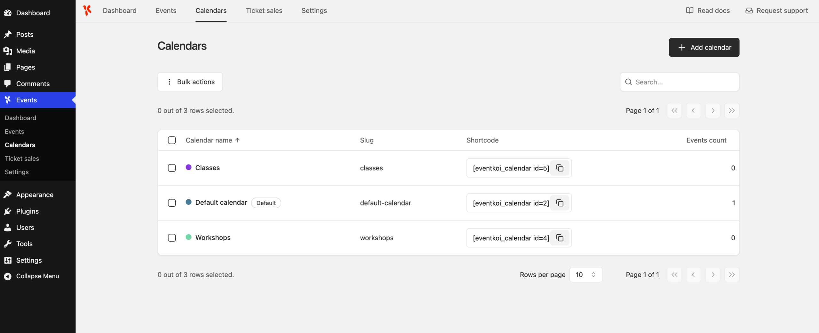Check the Classes calendar row
Viewport: 819px width, 333px height.
(172, 168)
